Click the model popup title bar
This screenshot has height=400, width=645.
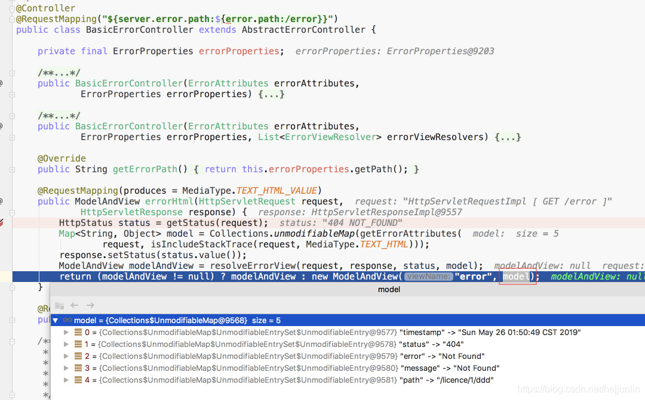click(x=348, y=290)
